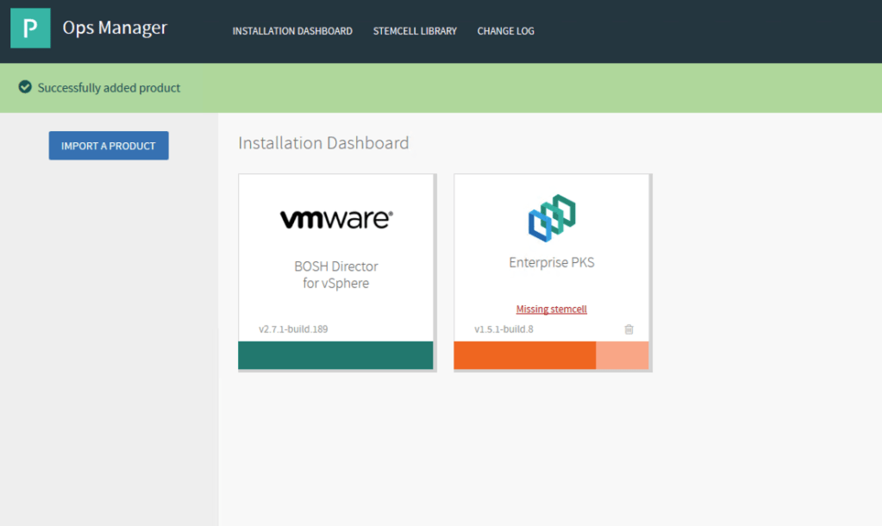Open the BOSH Director for vSphere label
This screenshot has width=882, height=526.
pos(335,274)
